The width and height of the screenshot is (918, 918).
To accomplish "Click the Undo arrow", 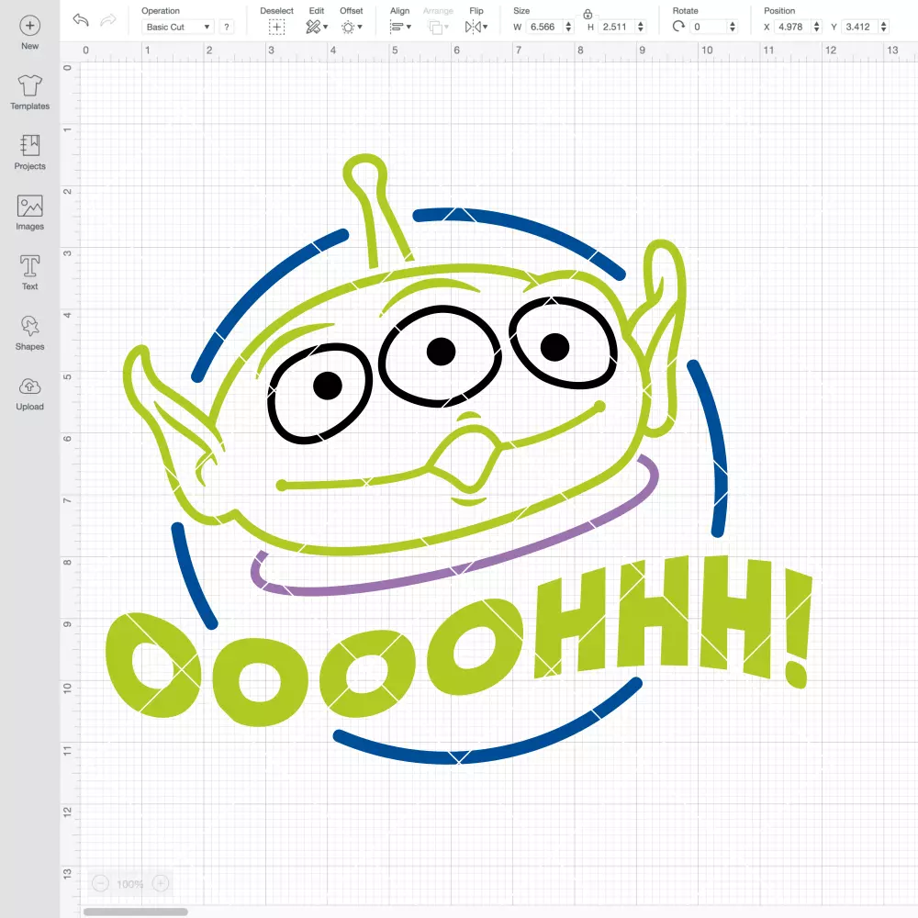I will (x=81, y=20).
